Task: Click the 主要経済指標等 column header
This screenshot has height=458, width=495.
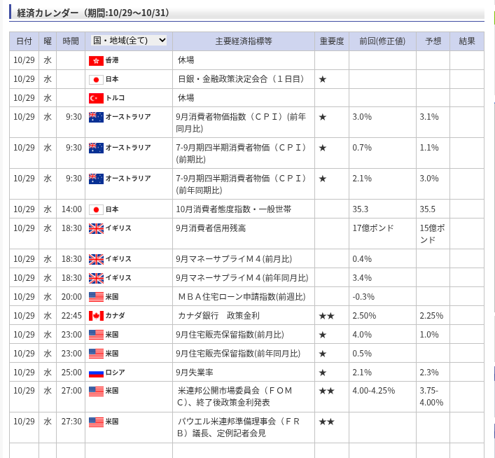Action: point(243,41)
